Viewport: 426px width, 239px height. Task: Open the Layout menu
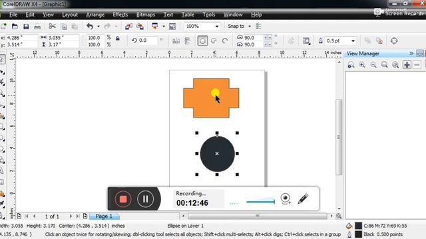[69, 15]
